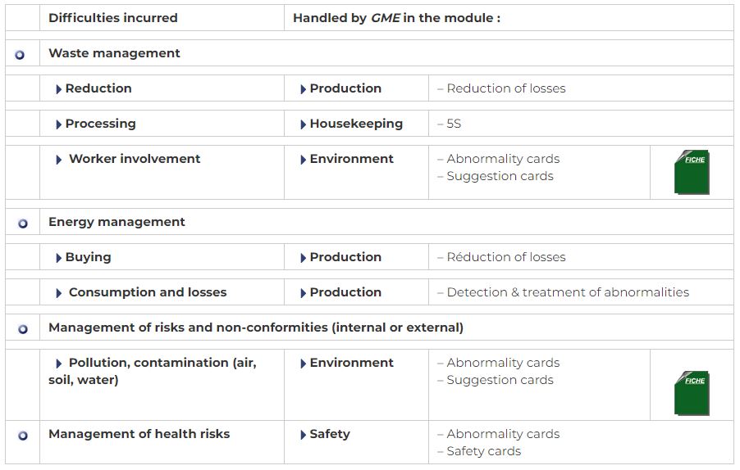Open the Safety module link
Viewport: 740px width, 470px height.
tap(330, 434)
